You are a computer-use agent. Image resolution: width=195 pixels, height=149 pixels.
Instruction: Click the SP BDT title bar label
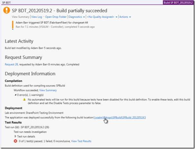pyautogui.click(x=7, y=2)
